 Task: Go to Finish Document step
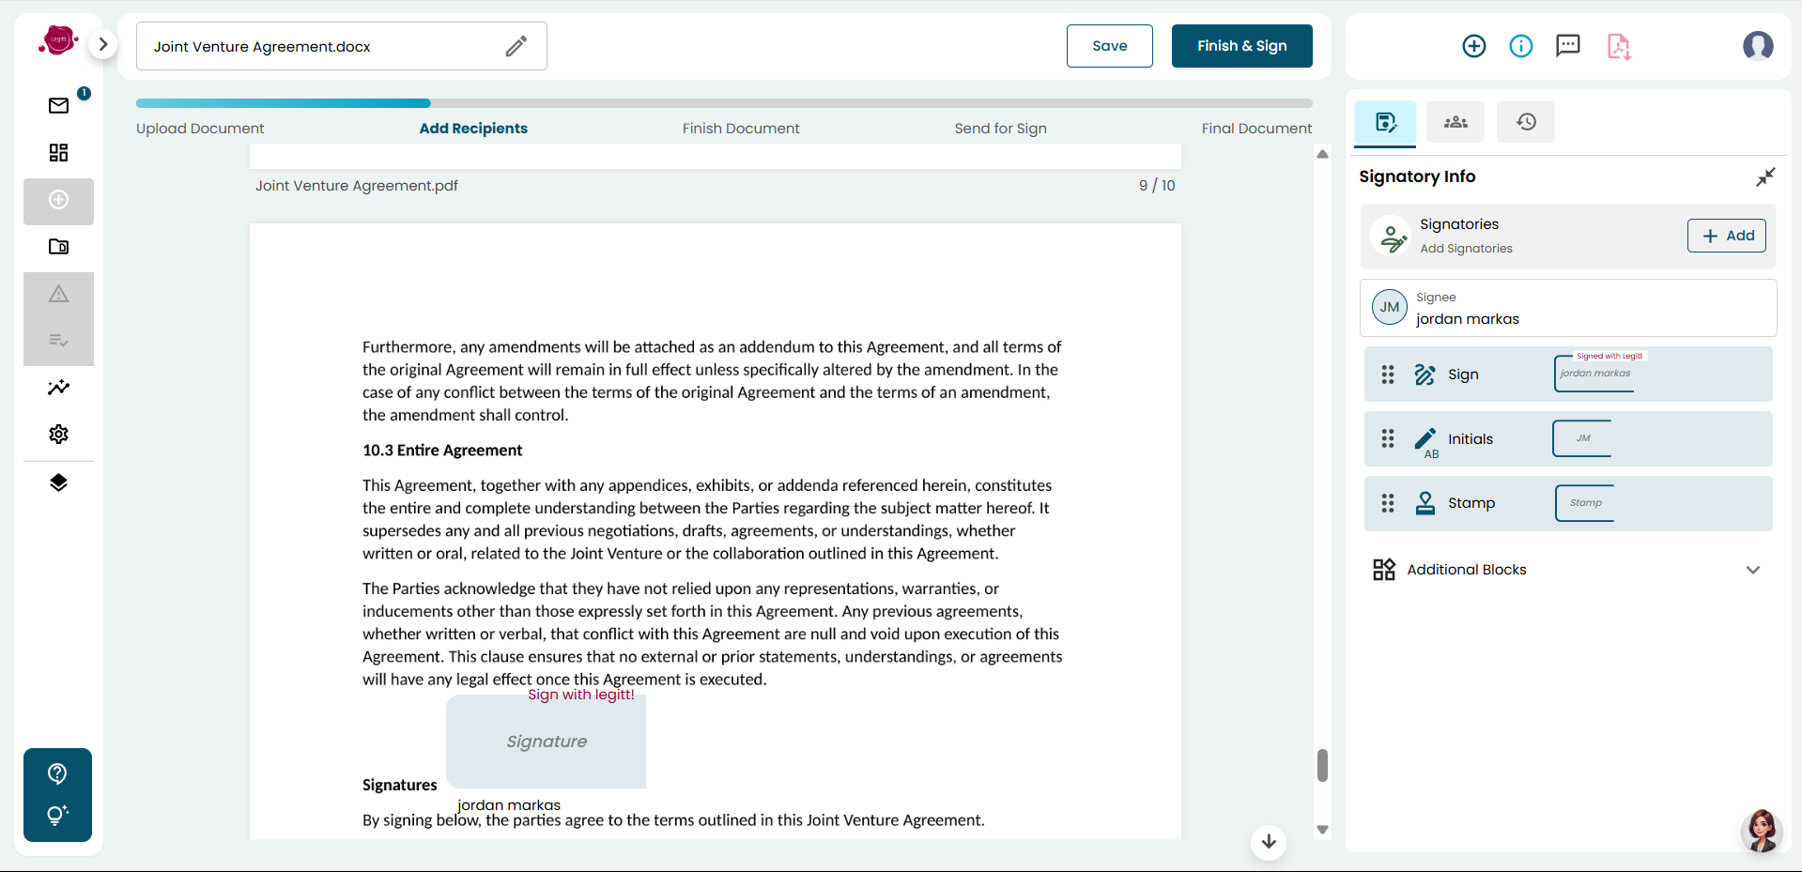[741, 129]
